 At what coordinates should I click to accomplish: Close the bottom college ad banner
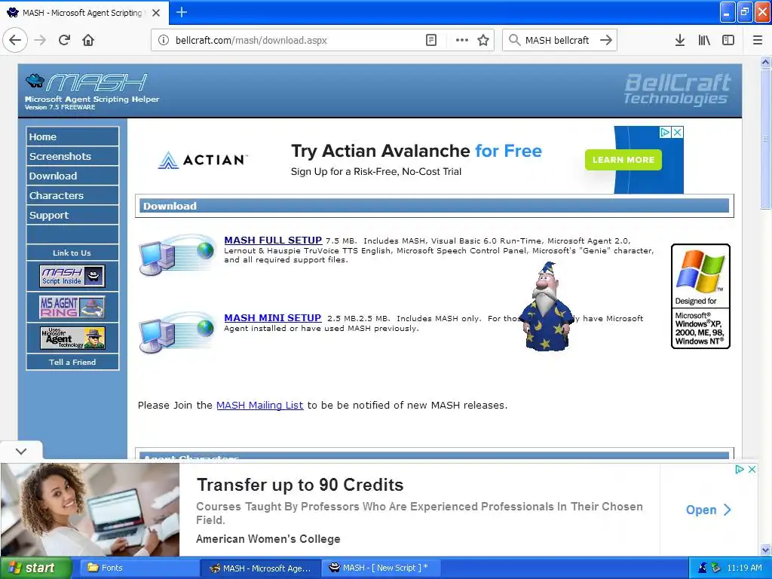[752, 469]
